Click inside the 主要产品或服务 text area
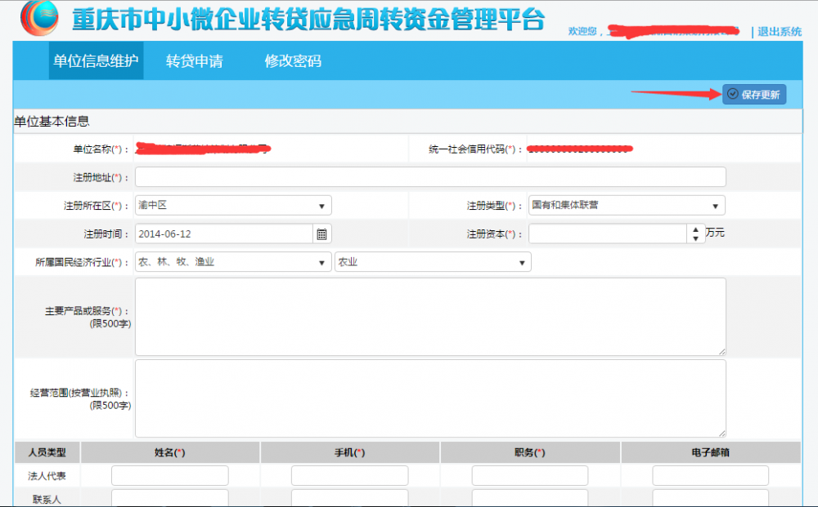Viewport: 818px width, 507px height. point(431,314)
